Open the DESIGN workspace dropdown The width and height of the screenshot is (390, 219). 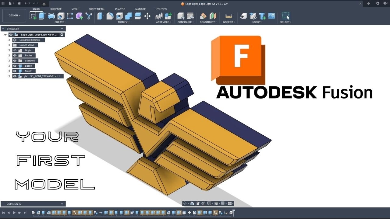click(14, 16)
